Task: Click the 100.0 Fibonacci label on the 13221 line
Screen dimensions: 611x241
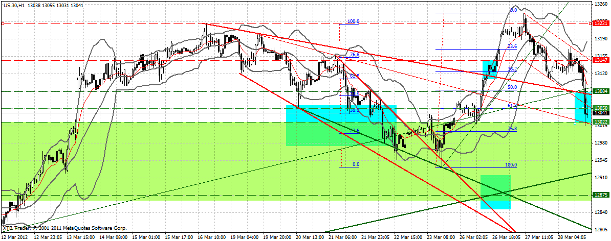Action: [353, 21]
